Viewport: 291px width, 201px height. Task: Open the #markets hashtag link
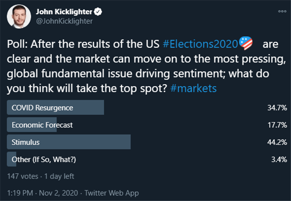click(x=193, y=88)
